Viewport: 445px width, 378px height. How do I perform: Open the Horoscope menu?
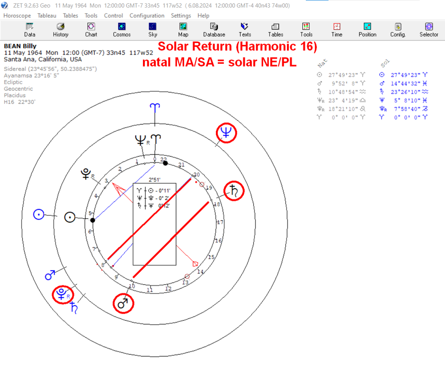pyautogui.click(x=17, y=16)
